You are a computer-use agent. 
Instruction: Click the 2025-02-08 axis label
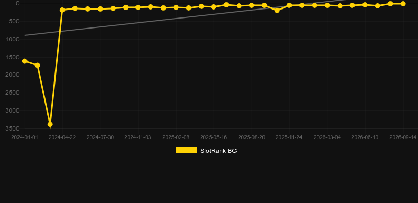(x=176, y=137)
